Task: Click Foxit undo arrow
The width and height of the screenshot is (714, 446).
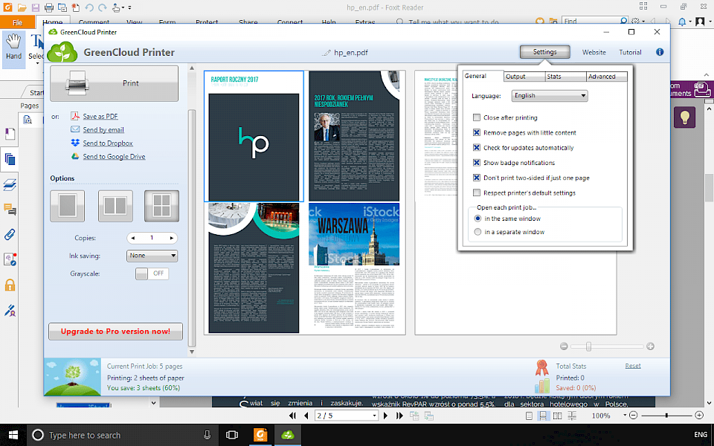Action: (89, 7)
